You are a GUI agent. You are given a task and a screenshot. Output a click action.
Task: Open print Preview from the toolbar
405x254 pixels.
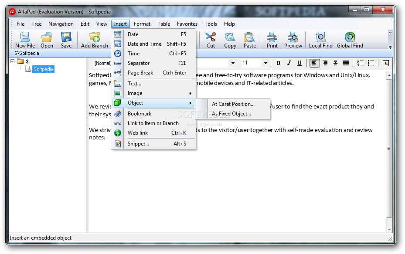click(293, 40)
